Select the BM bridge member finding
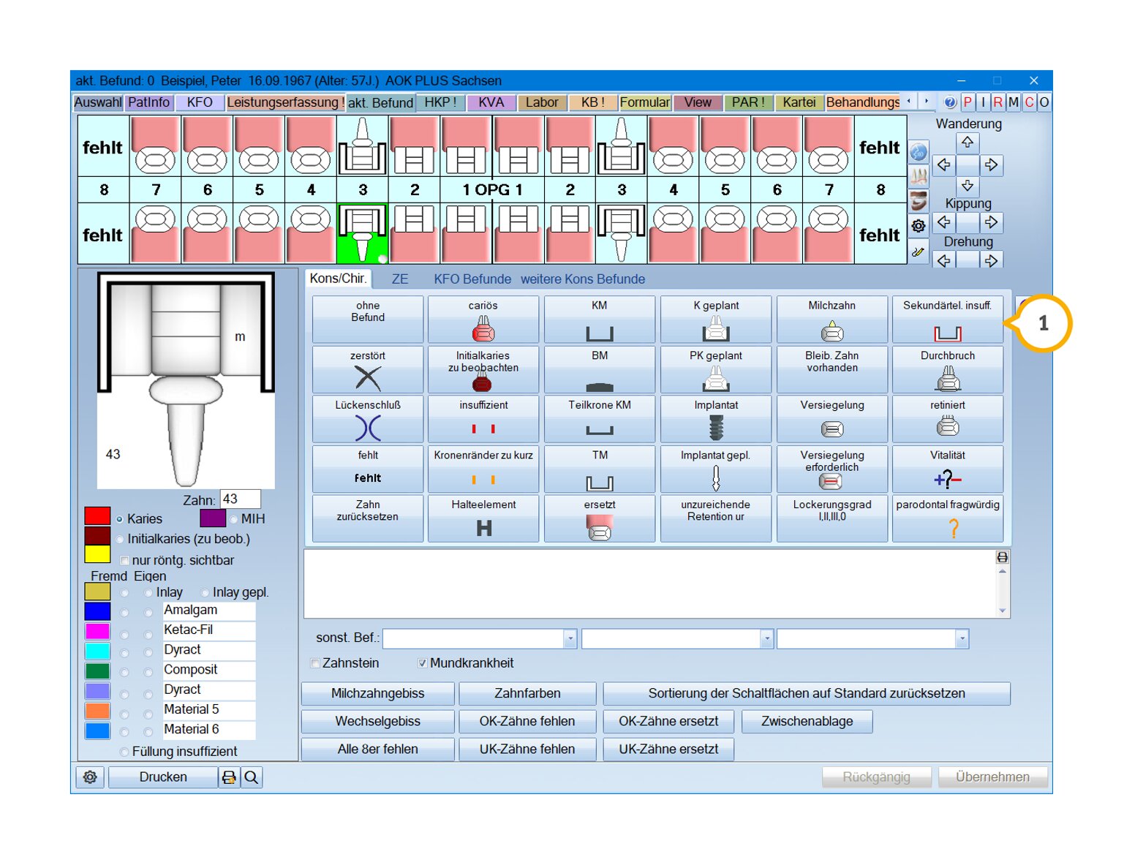Image resolution: width=1124 pixels, height=865 pixels. [600, 369]
